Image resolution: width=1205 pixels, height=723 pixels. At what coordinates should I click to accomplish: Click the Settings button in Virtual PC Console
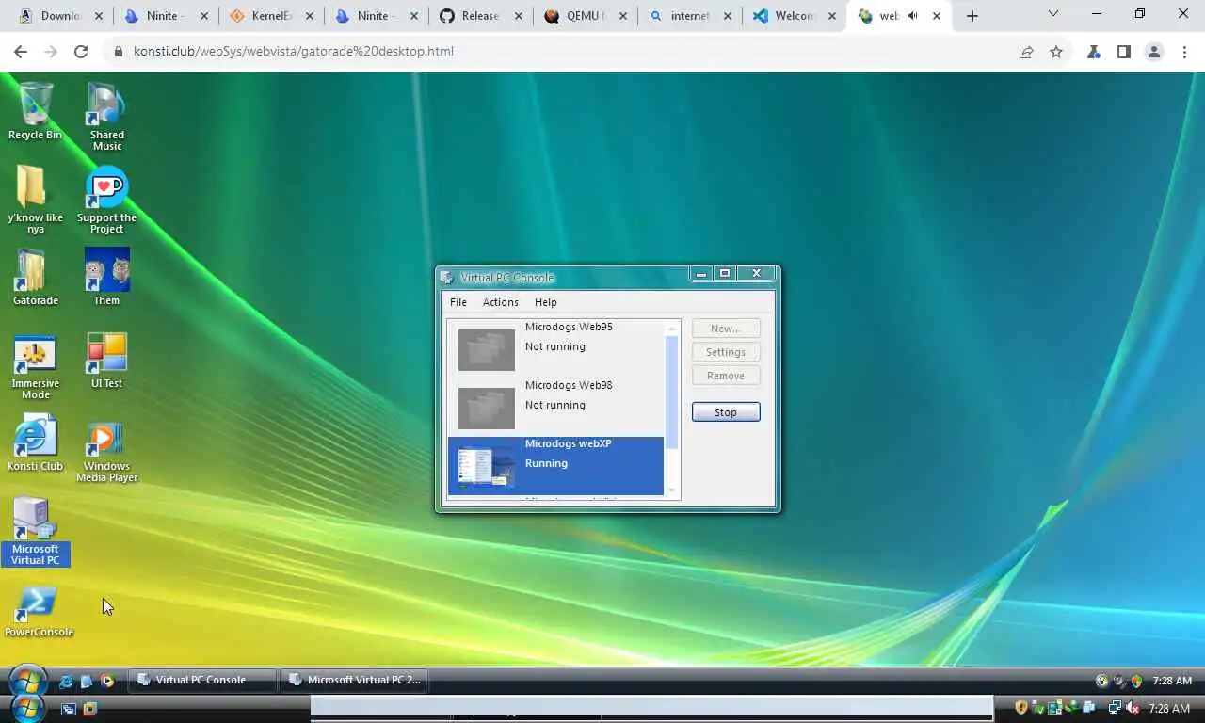click(726, 352)
